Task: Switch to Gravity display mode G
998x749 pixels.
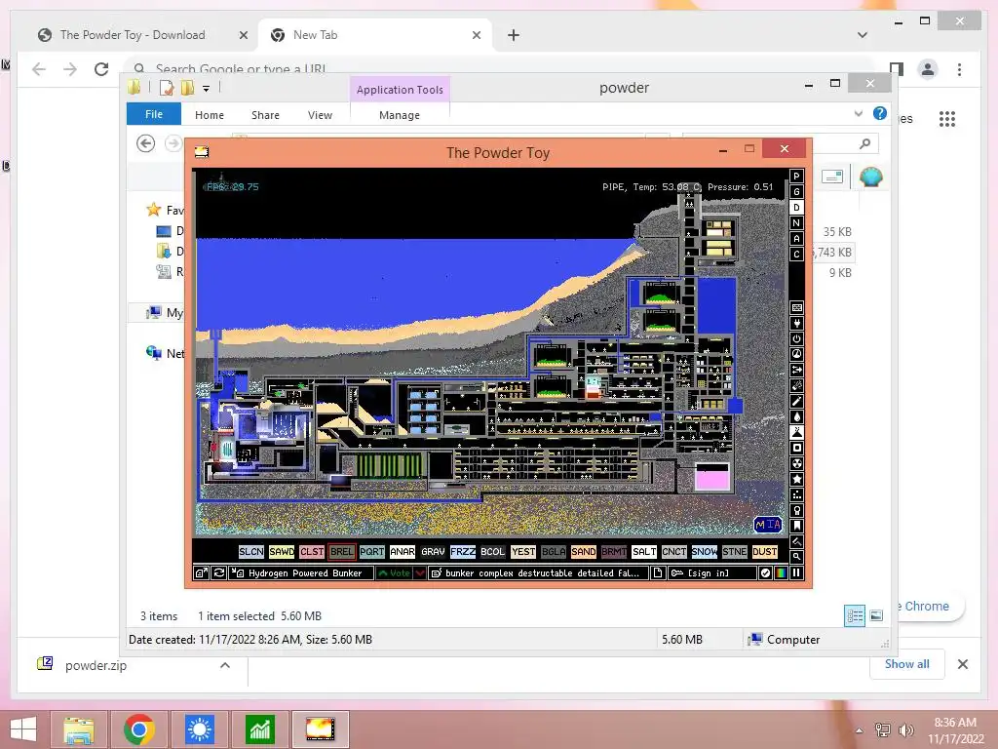Action: tap(796, 192)
